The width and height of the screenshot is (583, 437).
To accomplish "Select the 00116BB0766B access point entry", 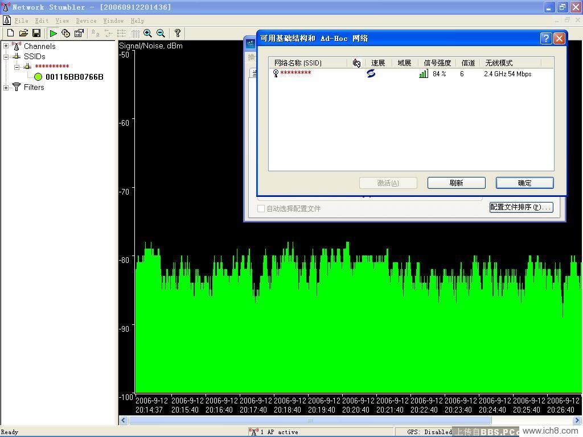I will coord(74,77).
